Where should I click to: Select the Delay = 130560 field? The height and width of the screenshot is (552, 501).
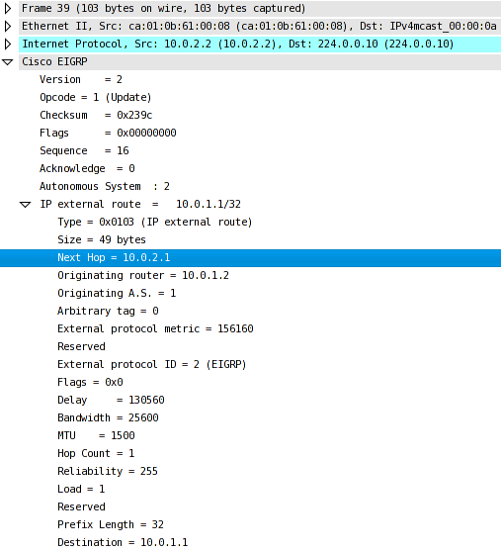[111, 400]
